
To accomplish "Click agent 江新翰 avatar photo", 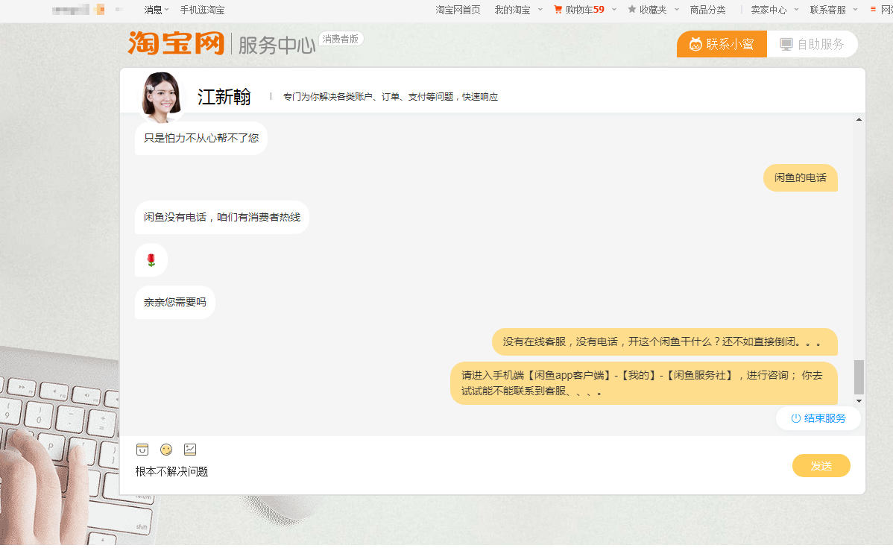I will click(x=162, y=97).
